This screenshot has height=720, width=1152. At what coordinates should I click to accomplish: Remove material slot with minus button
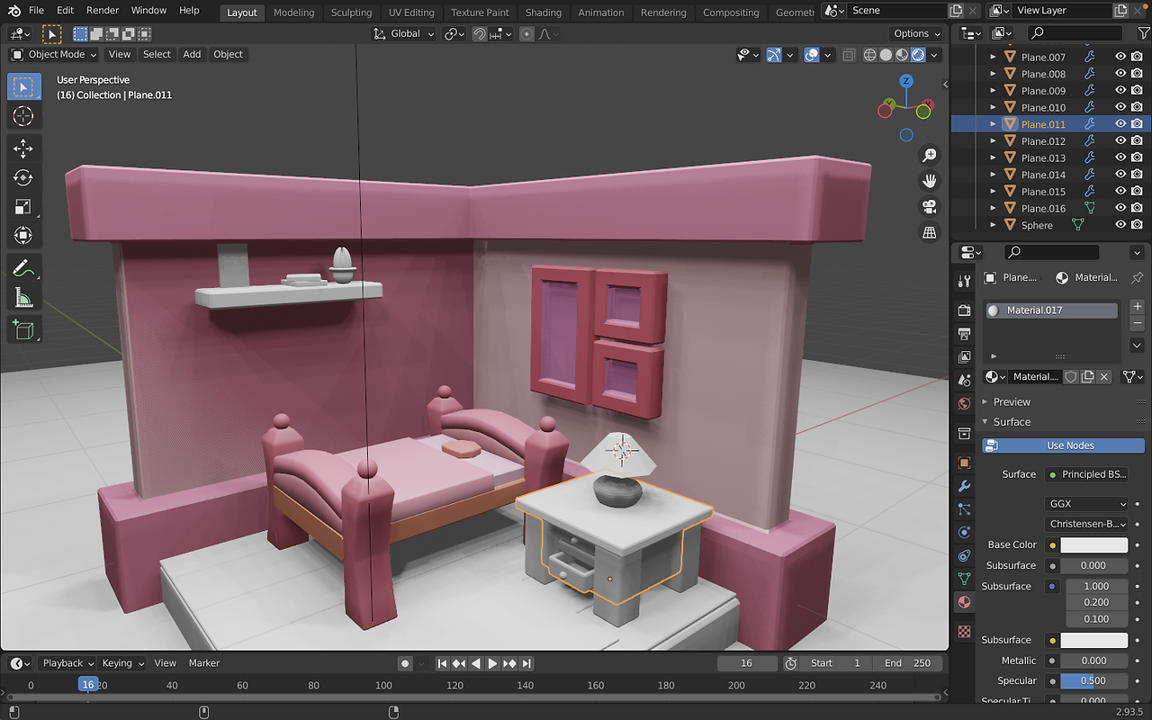point(1137,323)
